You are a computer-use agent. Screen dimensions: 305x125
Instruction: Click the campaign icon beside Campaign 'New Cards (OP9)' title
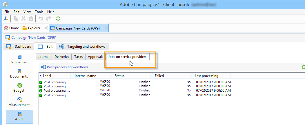pos(8,37)
